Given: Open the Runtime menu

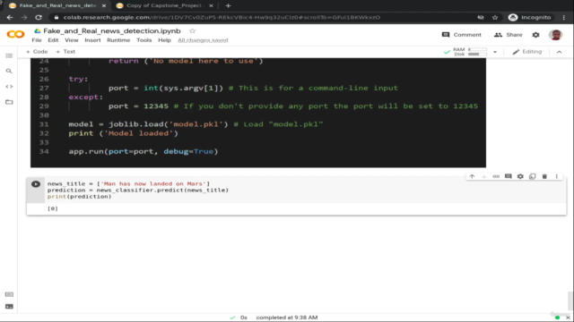Looking at the screenshot, I should point(118,40).
